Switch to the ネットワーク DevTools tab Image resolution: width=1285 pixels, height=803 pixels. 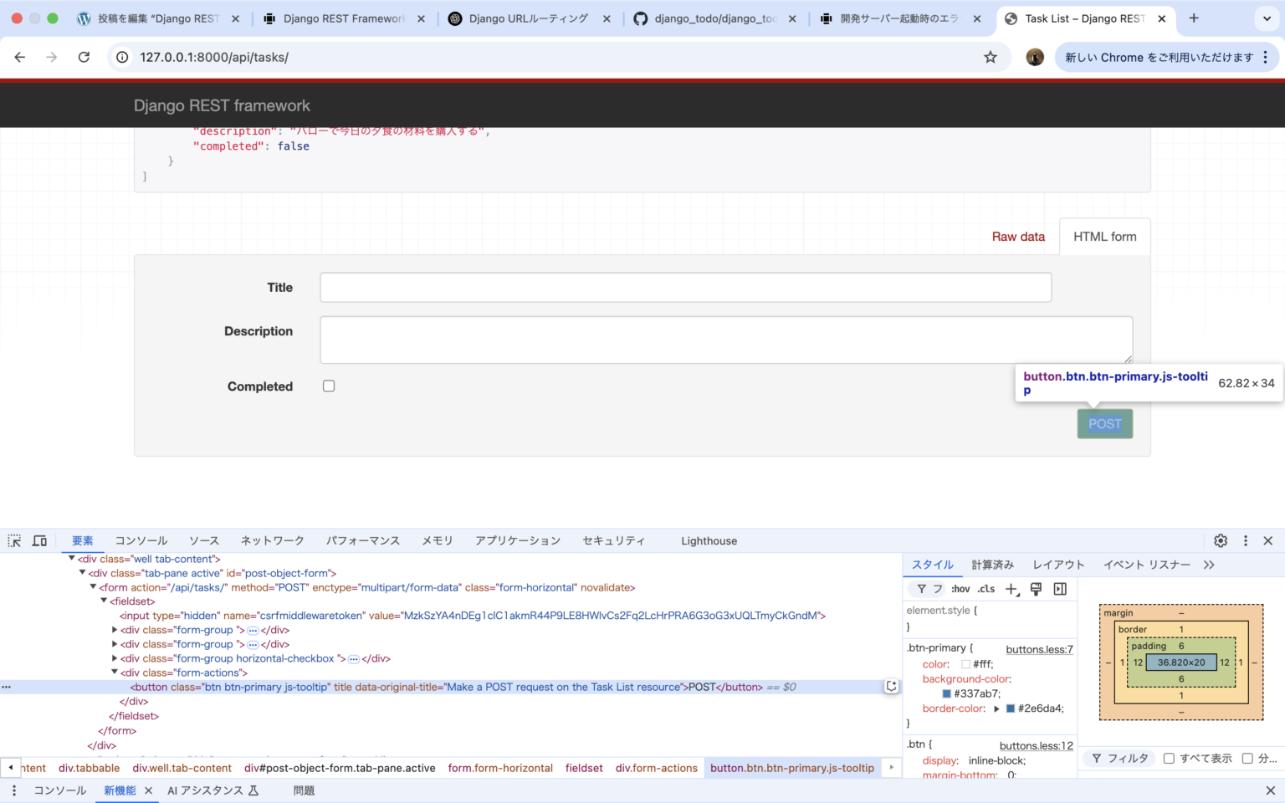coord(272,540)
